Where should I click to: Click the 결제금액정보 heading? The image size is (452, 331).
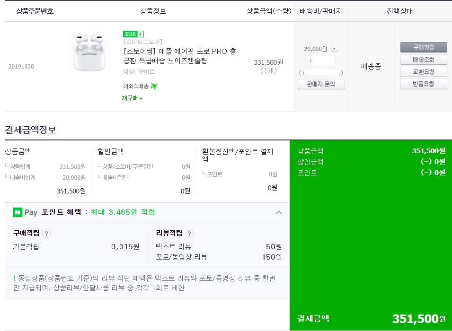(x=31, y=130)
